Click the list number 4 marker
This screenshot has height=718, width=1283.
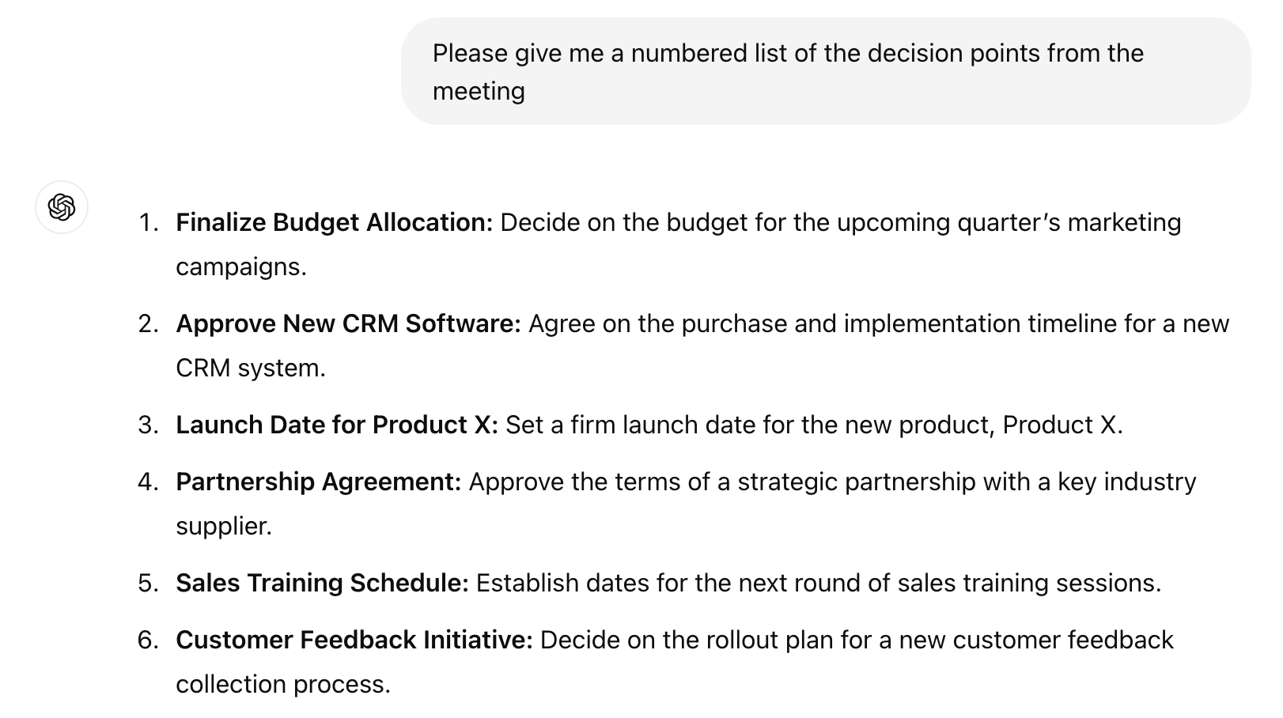click(x=148, y=482)
